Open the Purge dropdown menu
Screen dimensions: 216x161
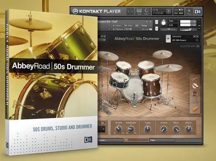coord(146,25)
